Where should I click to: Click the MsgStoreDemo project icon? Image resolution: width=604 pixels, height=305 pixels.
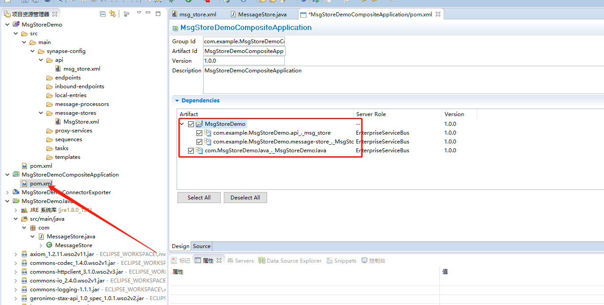16,25
